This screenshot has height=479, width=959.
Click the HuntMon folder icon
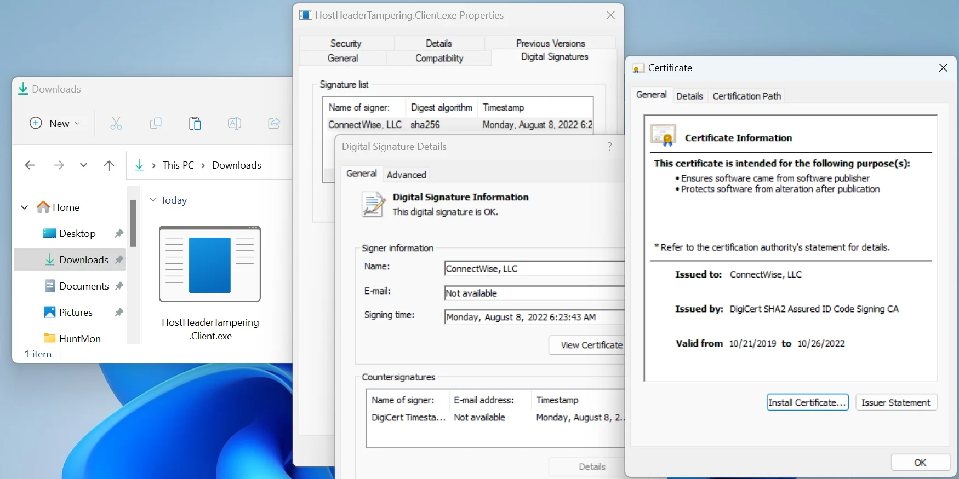50,338
